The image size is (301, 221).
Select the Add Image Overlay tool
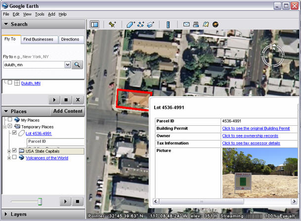tap(150, 25)
